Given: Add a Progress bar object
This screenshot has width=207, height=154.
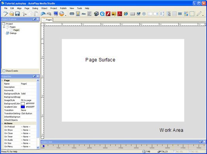Looking at the screenshot, I should click(180, 14).
